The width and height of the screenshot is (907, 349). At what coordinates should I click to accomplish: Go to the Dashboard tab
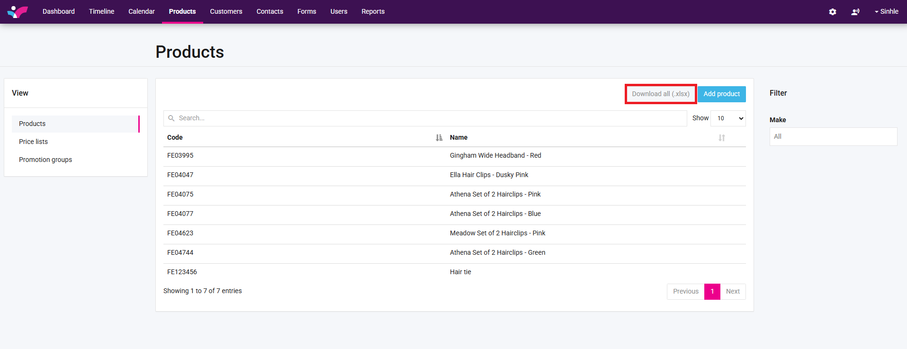click(x=59, y=11)
